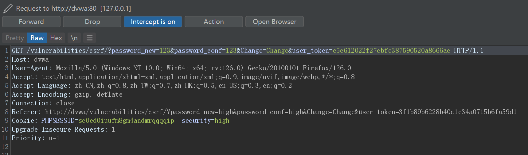The width and height of the screenshot is (528, 155).
Task: Switch to the Pretty view tab
Action: click(15, 38)
